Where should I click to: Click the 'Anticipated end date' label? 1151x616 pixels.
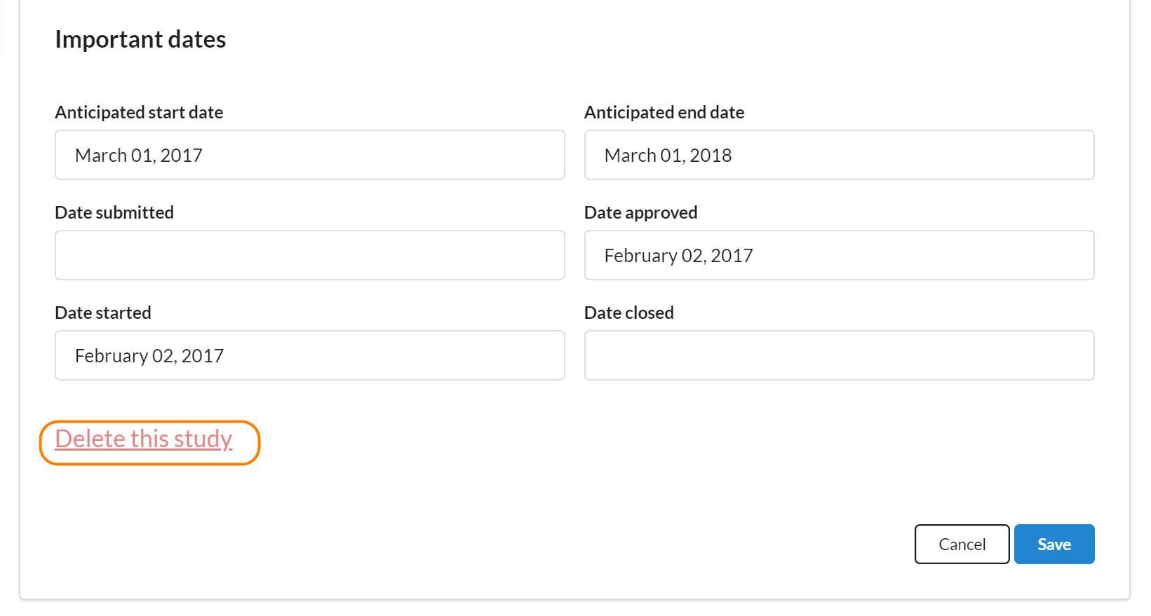(664, 112)
